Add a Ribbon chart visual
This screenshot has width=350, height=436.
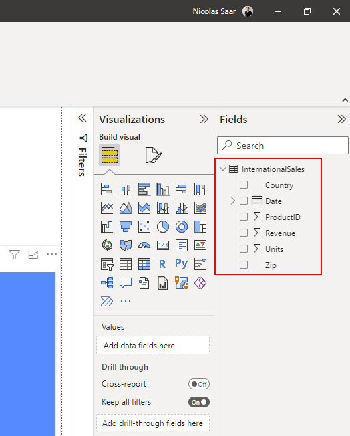[x=200, y=208]
